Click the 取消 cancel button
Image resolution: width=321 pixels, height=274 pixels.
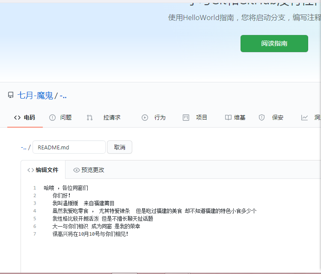(119, 147)
